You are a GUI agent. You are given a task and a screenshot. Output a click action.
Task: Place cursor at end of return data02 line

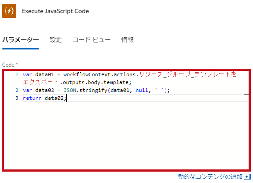point(67,98)
